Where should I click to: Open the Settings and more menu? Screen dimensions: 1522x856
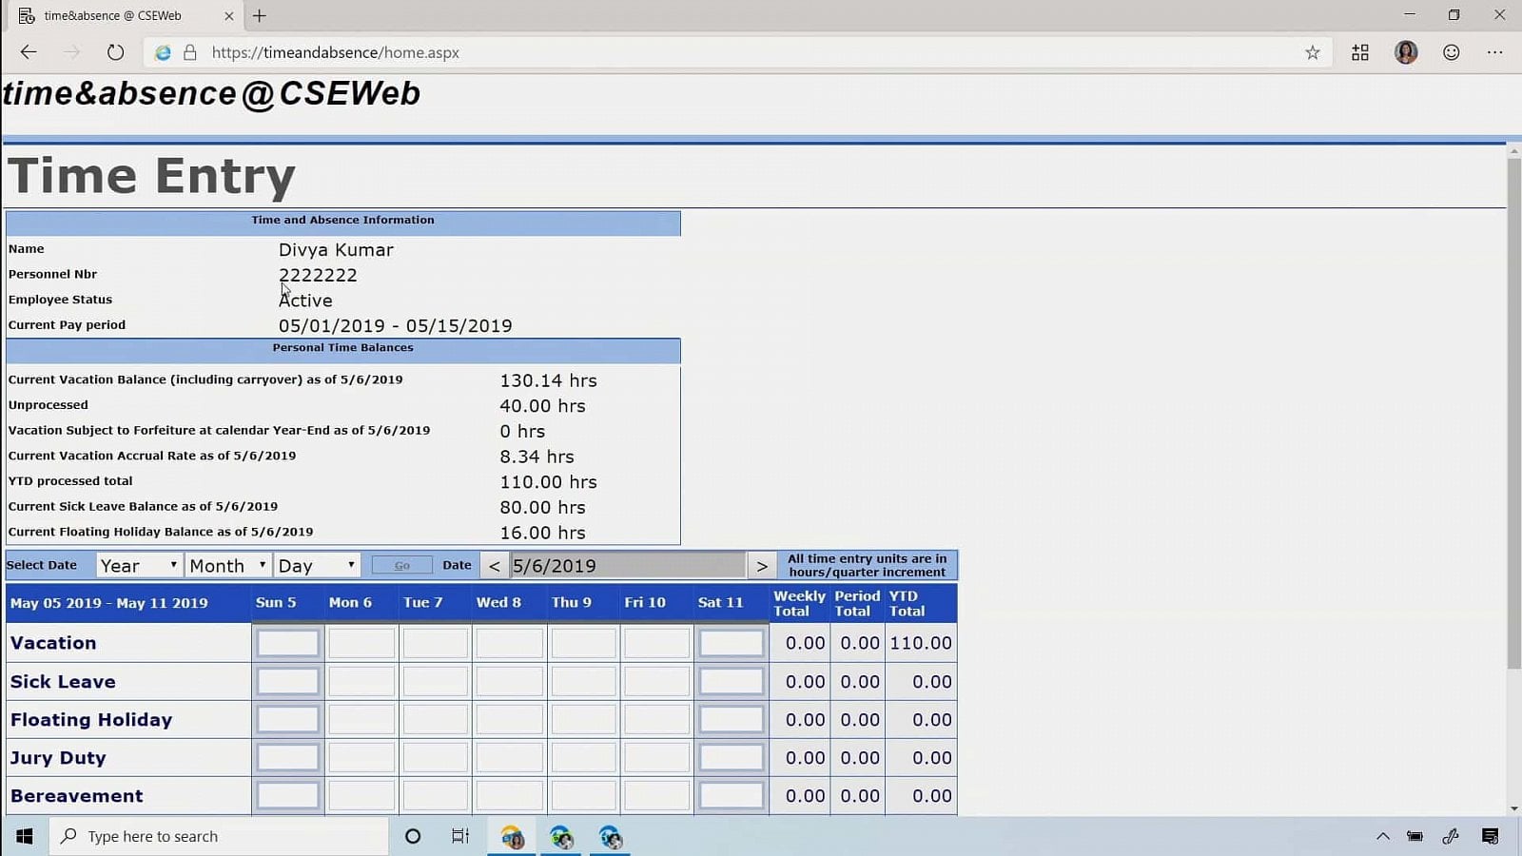pyautogui.click(x=1495, y=52)
